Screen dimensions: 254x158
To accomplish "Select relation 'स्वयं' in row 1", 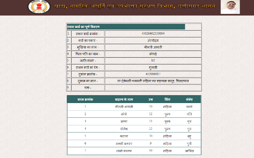I will tap(189, 107).
